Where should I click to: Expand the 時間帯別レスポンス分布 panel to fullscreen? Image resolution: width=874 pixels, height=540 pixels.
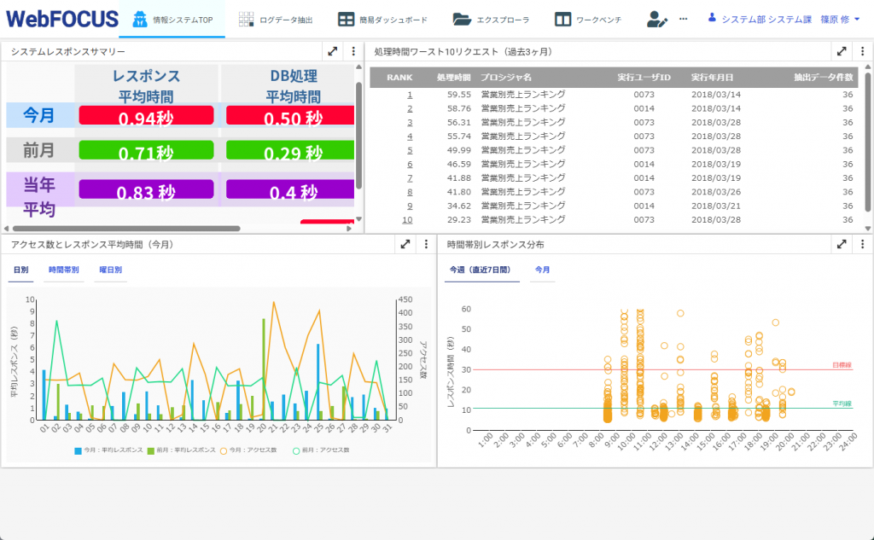click(x=842, y=244)
